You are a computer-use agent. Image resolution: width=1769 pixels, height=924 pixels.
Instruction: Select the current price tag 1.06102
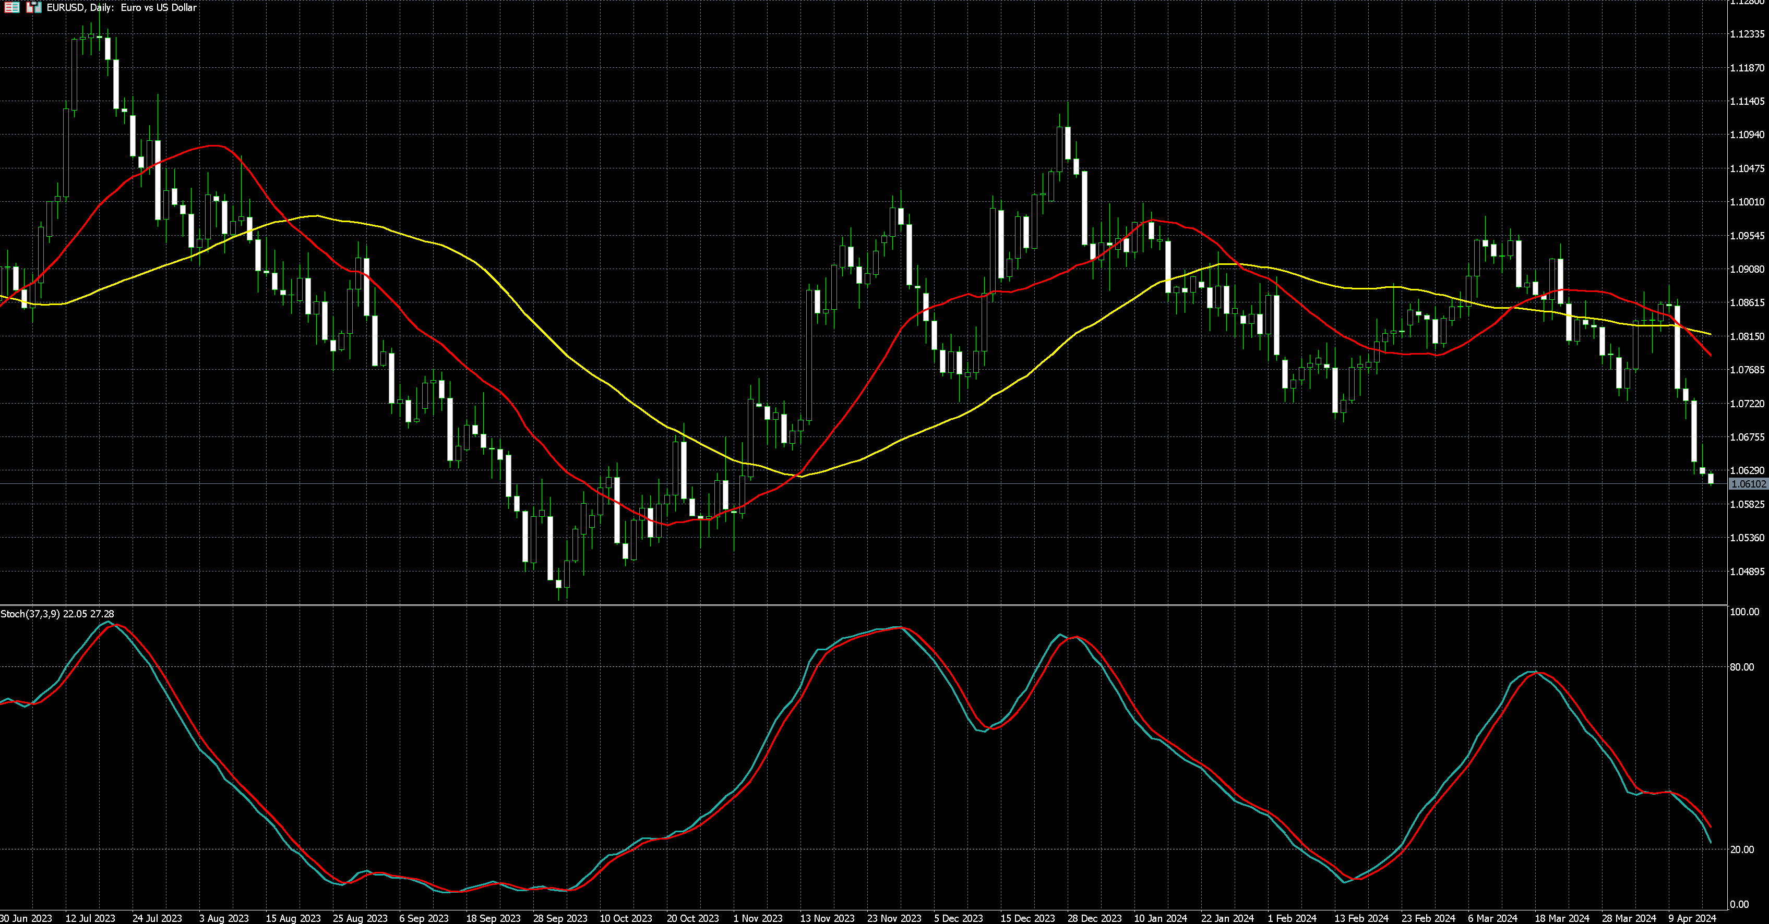click(x=1749, y=483)
